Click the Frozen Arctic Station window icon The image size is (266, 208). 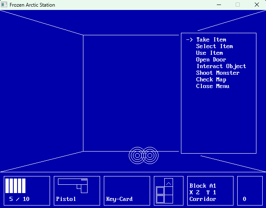pyautogui.click(x=4, y=5)
